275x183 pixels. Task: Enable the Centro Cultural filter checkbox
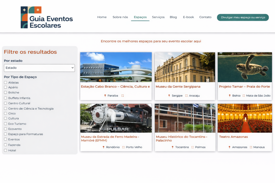click(x=5, y=103)
